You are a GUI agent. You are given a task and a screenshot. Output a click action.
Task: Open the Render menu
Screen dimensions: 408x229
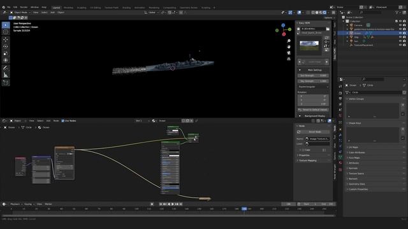pyautogui.click(x=24, y=7)
